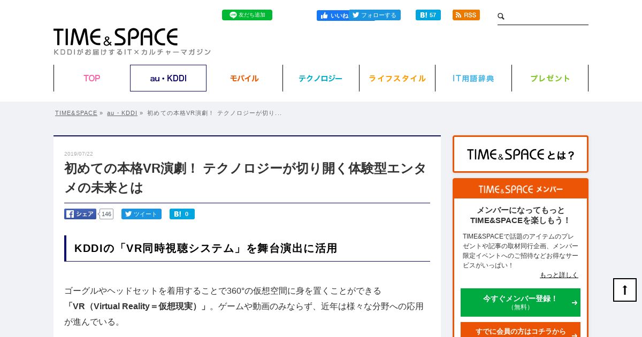Bookmark article with Hatena B! 0 button
642x337 pixels.
[182, 214]
